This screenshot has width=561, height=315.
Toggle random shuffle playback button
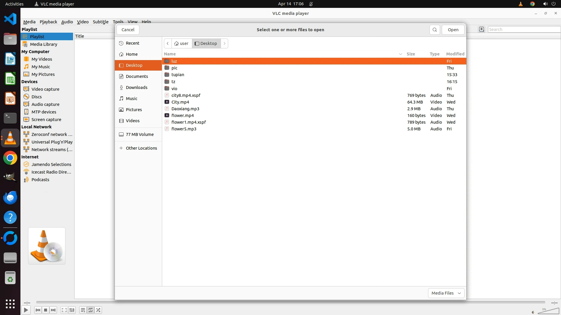coord(98,310)
